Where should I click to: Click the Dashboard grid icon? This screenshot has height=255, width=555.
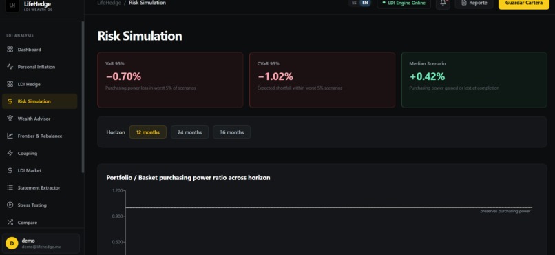point(10,50)
